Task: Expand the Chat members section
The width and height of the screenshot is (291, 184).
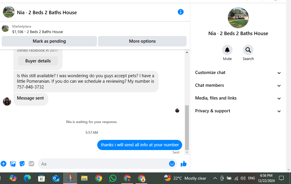Action: click(x=238, y=85)
